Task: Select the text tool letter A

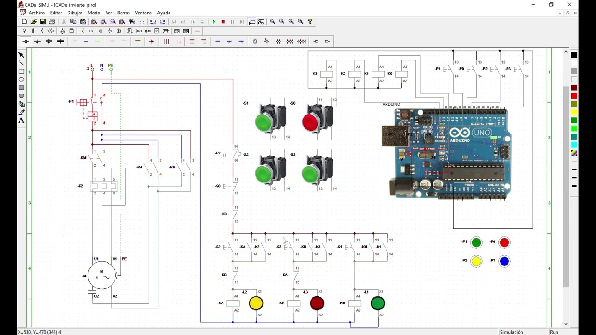Action: [x=21, y=121]
